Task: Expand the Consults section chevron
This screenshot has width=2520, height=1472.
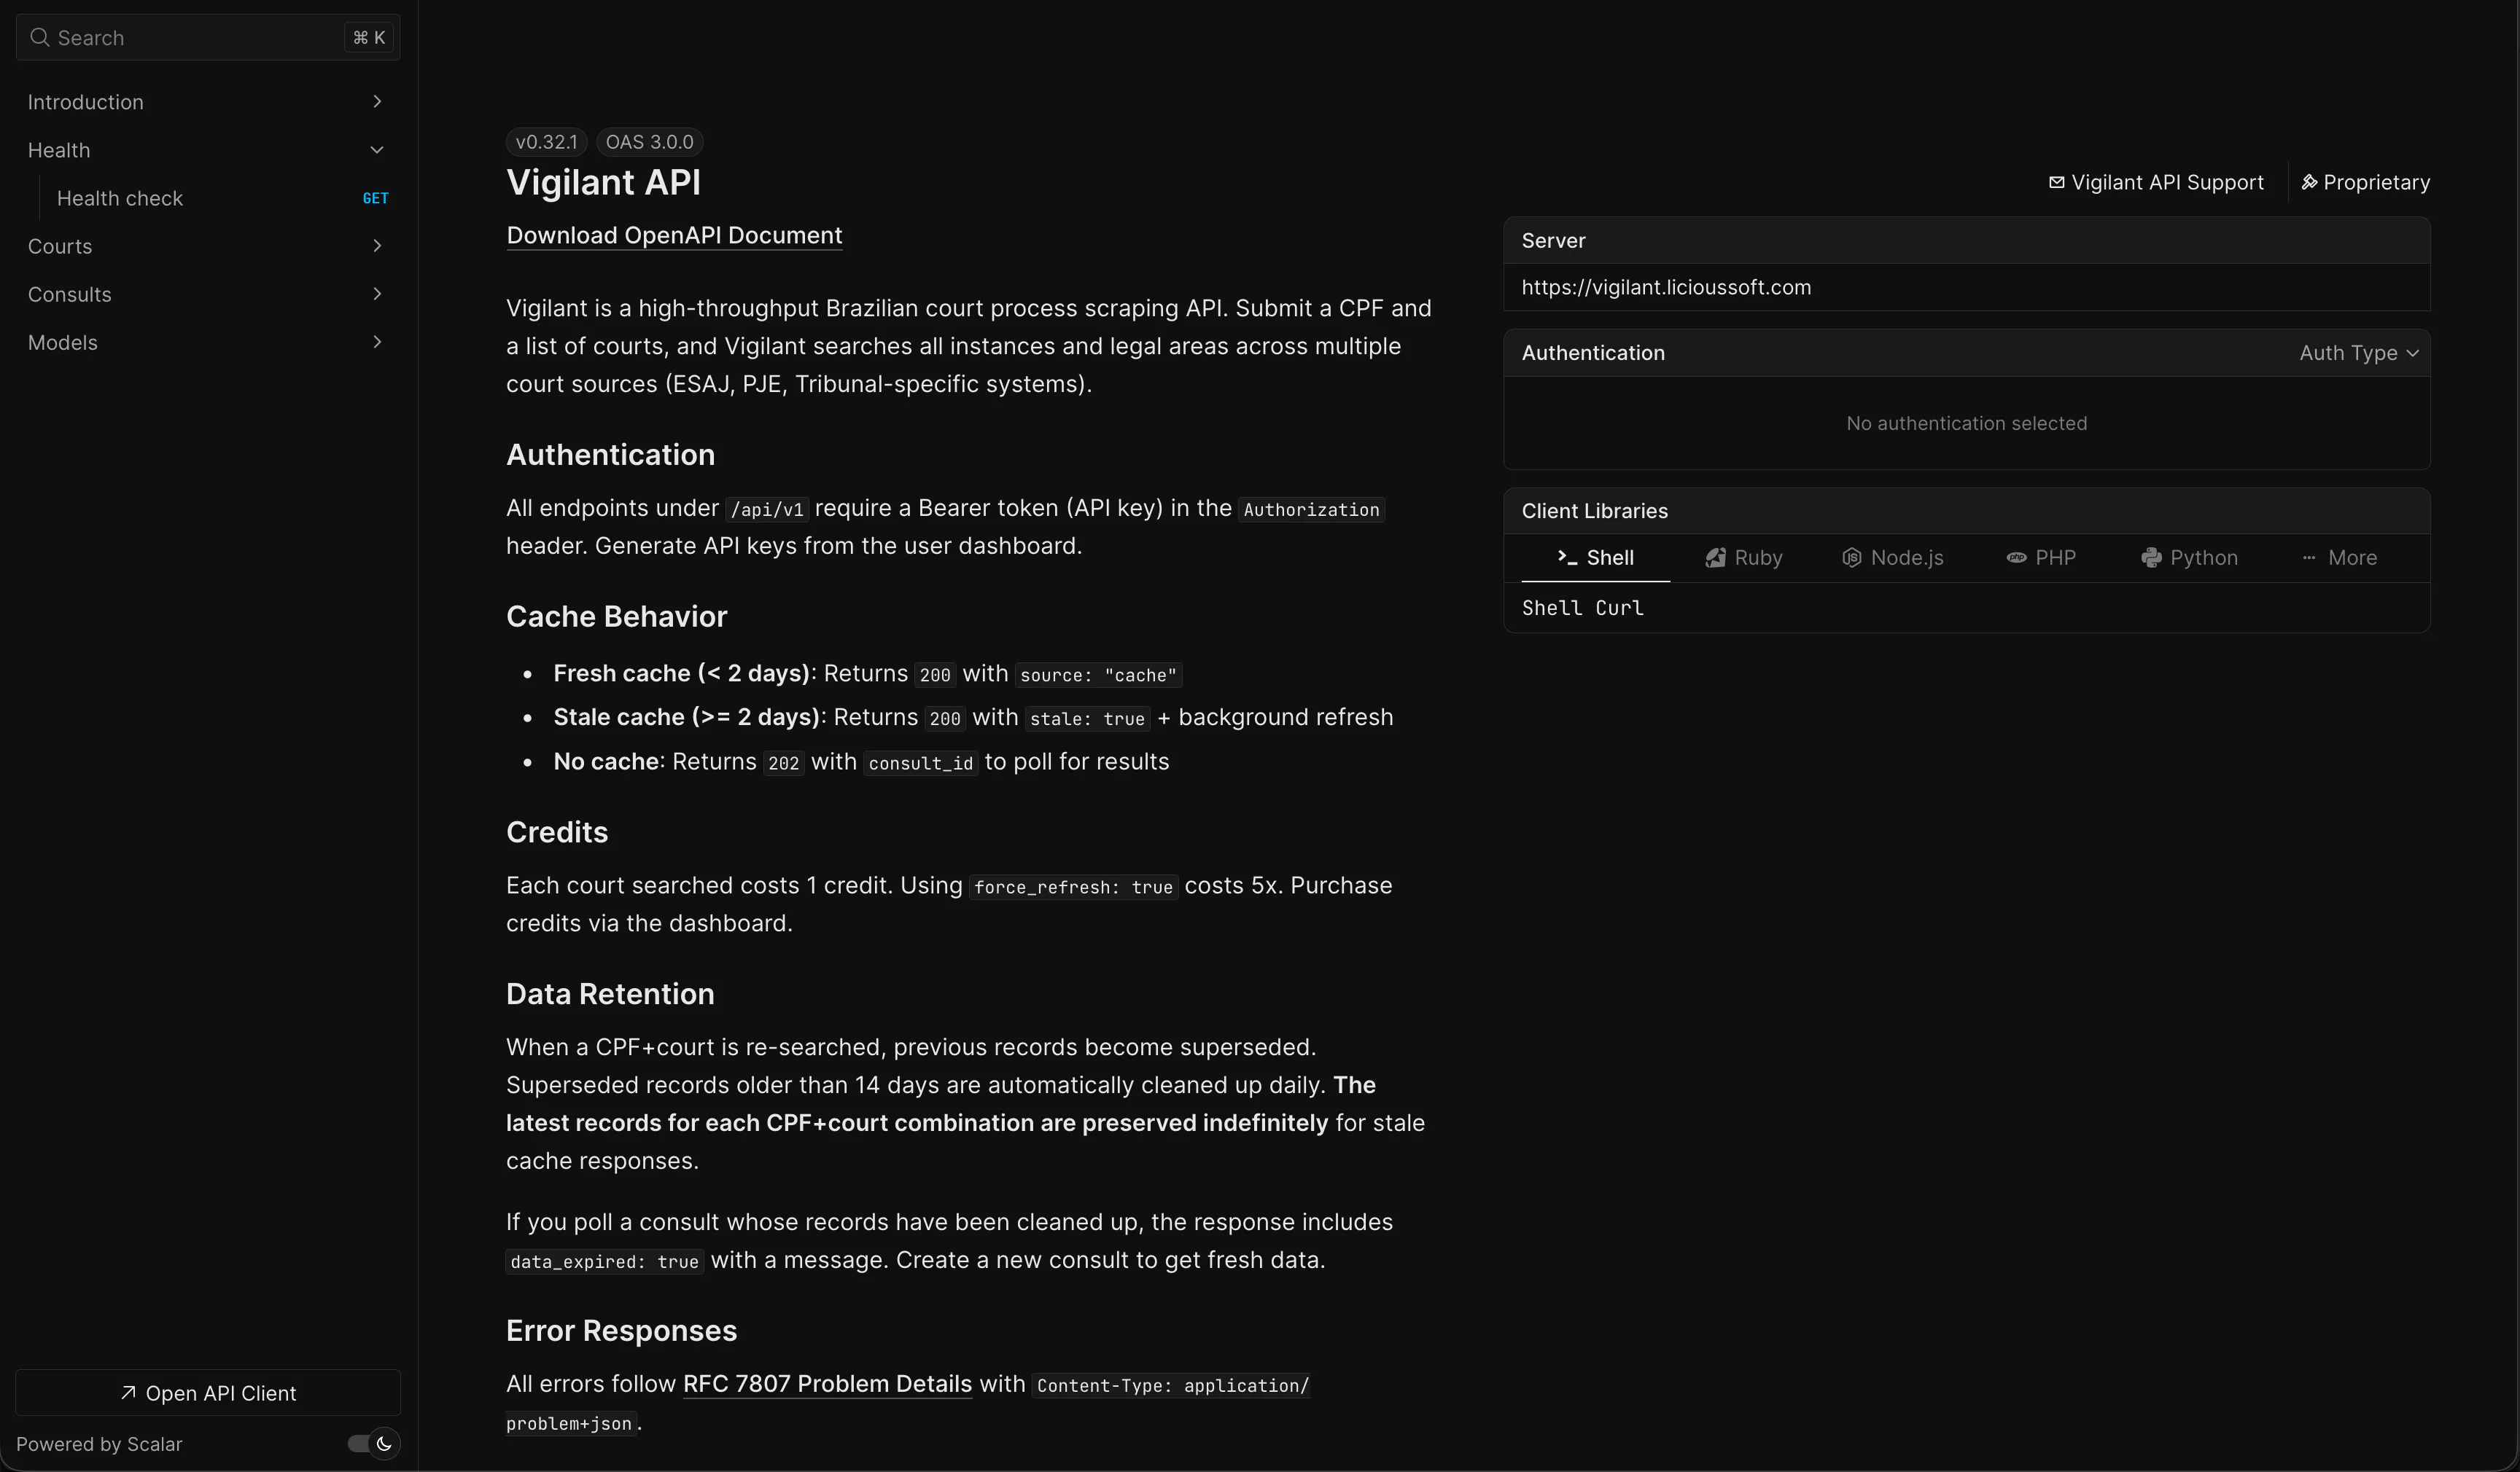Action: (x=377, y=294)
